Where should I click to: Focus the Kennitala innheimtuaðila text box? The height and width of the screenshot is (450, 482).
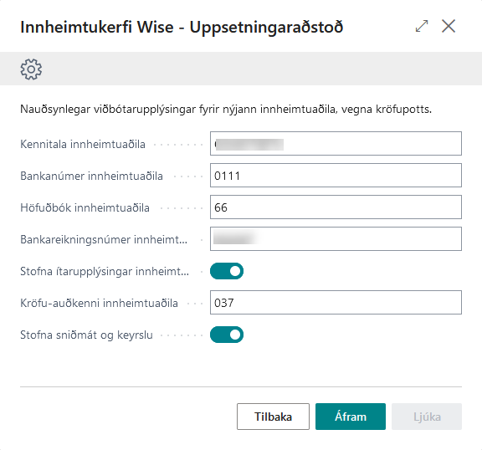[336, 143]
